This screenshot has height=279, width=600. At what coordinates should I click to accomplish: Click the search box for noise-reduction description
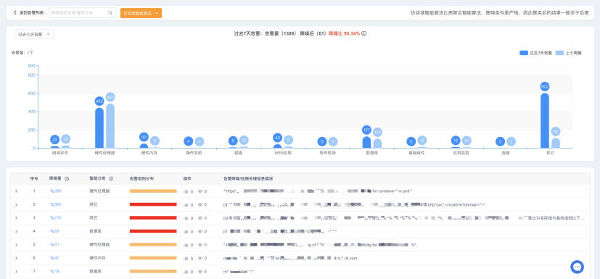[82, 12]
